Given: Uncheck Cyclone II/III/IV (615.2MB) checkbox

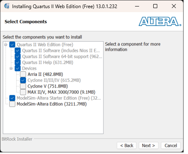Looking at the screenshot, I should tap(23, 80).
